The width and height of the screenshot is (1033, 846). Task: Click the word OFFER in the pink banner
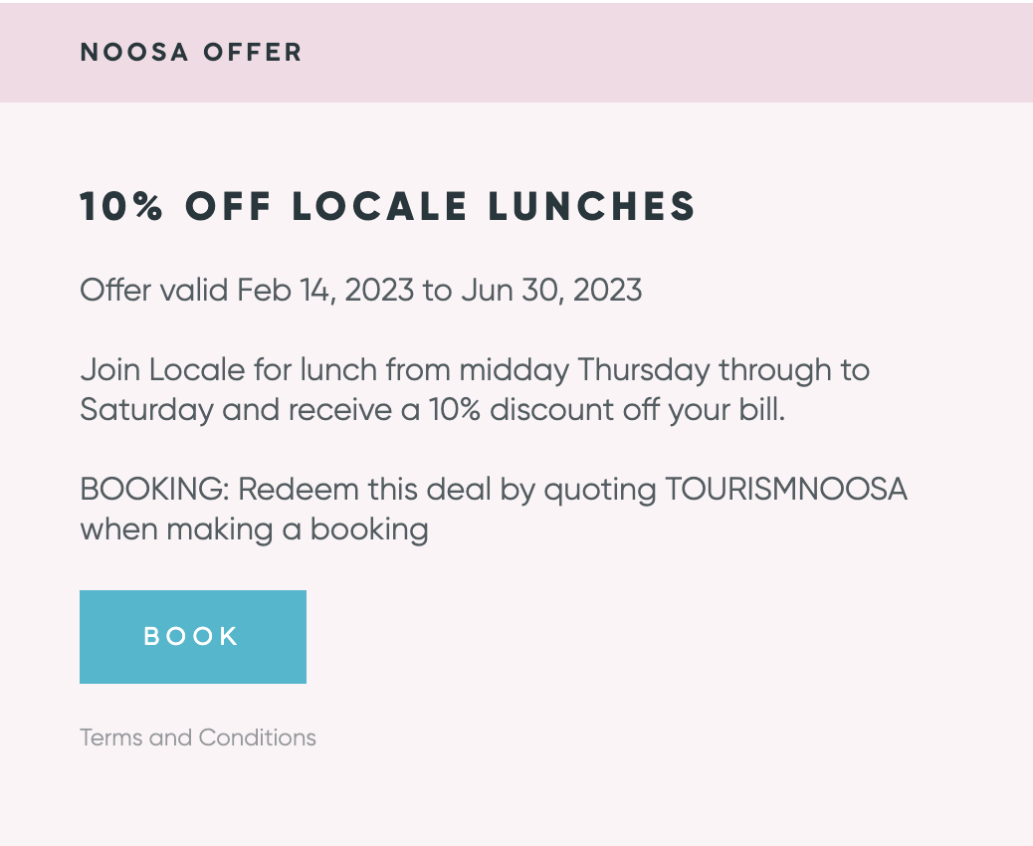point(253,52)
